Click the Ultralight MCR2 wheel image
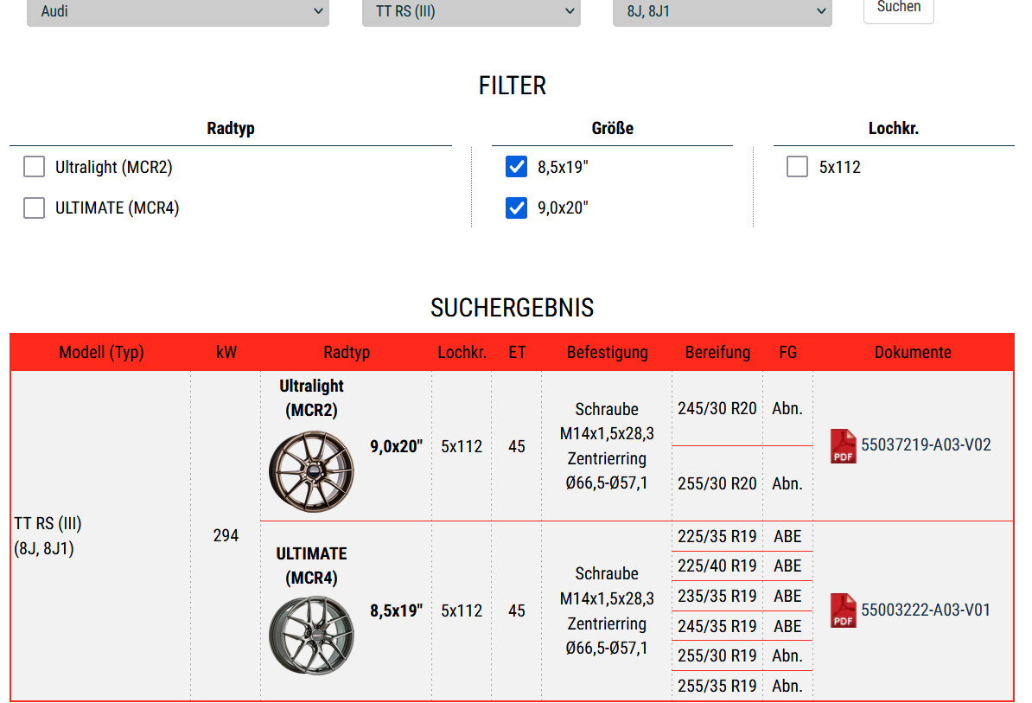Viewport: 1032px width, 703px height. (x=311, y=470)
